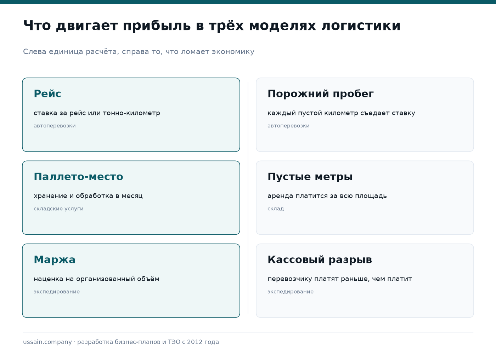This screenshot has height=354, width=496.
Task: Click the "склад" label under Пустые метры
Action: pyautogui.click(x=276, y=209)
